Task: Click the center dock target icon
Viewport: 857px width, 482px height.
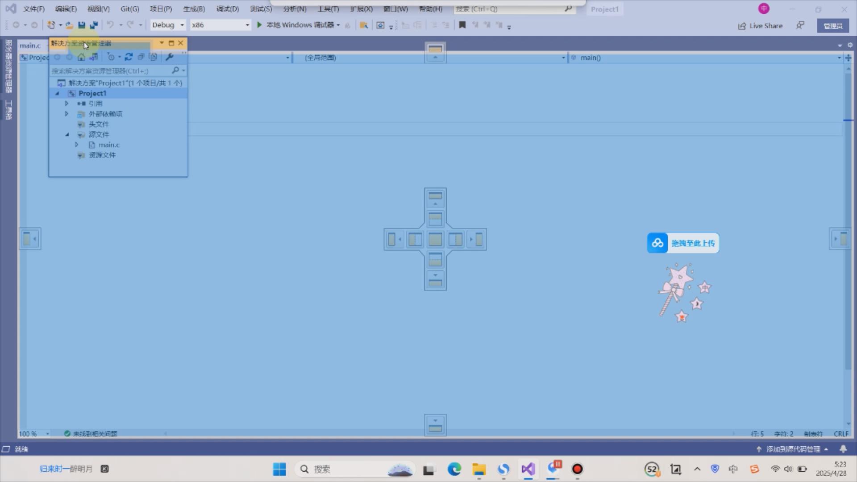Action: (x=435, y=240)
